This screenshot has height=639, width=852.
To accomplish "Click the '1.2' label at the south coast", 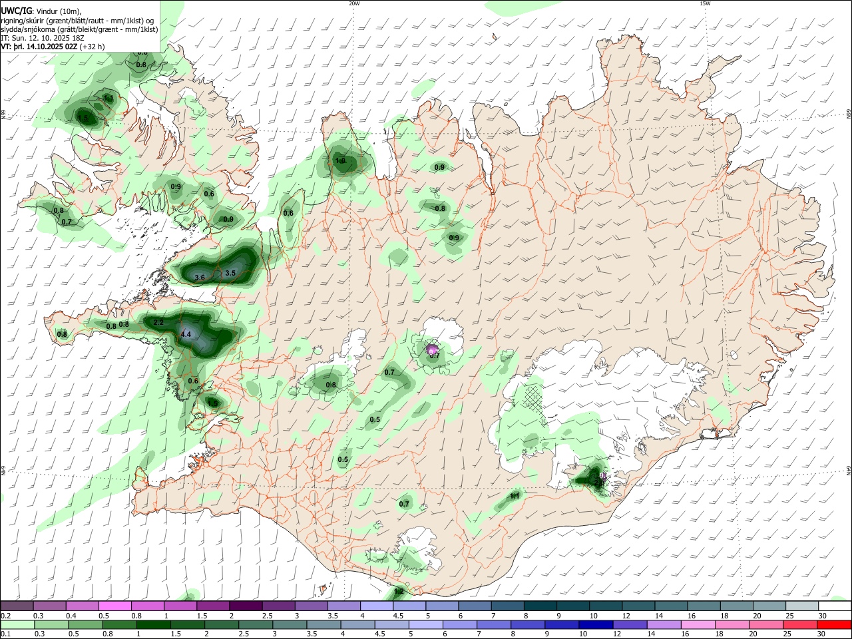I will tap(399, 591).
